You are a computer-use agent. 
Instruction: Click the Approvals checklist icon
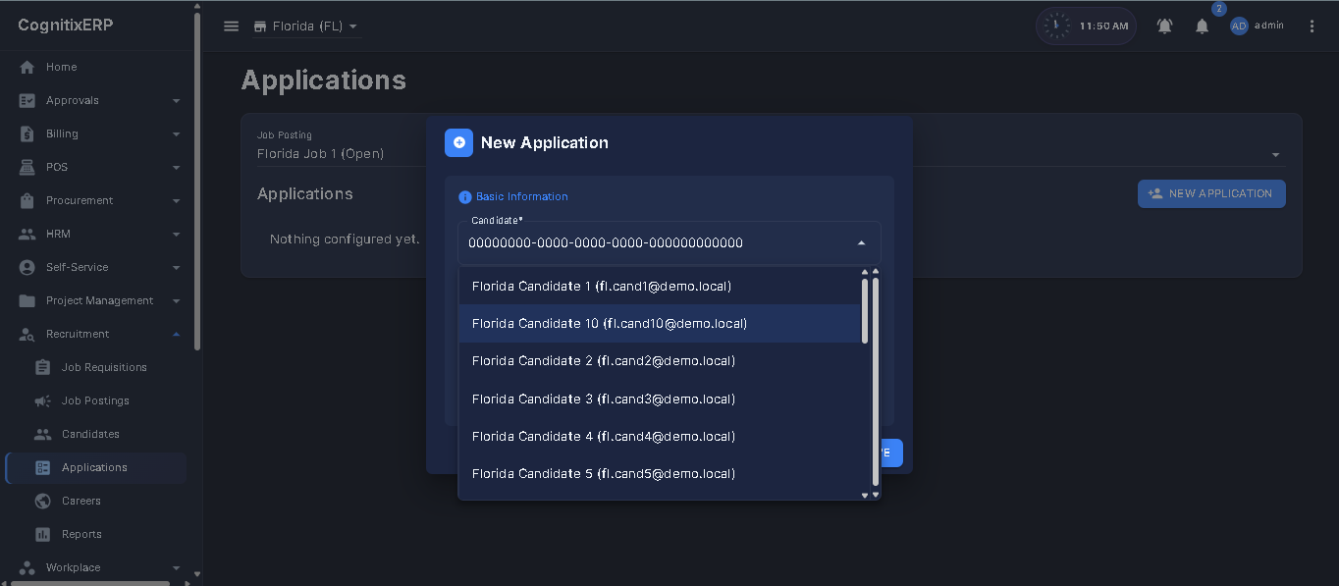(27, 100)
